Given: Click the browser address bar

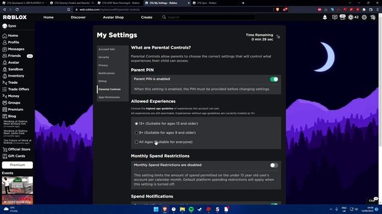Looking at the screenshot, I should (x=173, y=10).
